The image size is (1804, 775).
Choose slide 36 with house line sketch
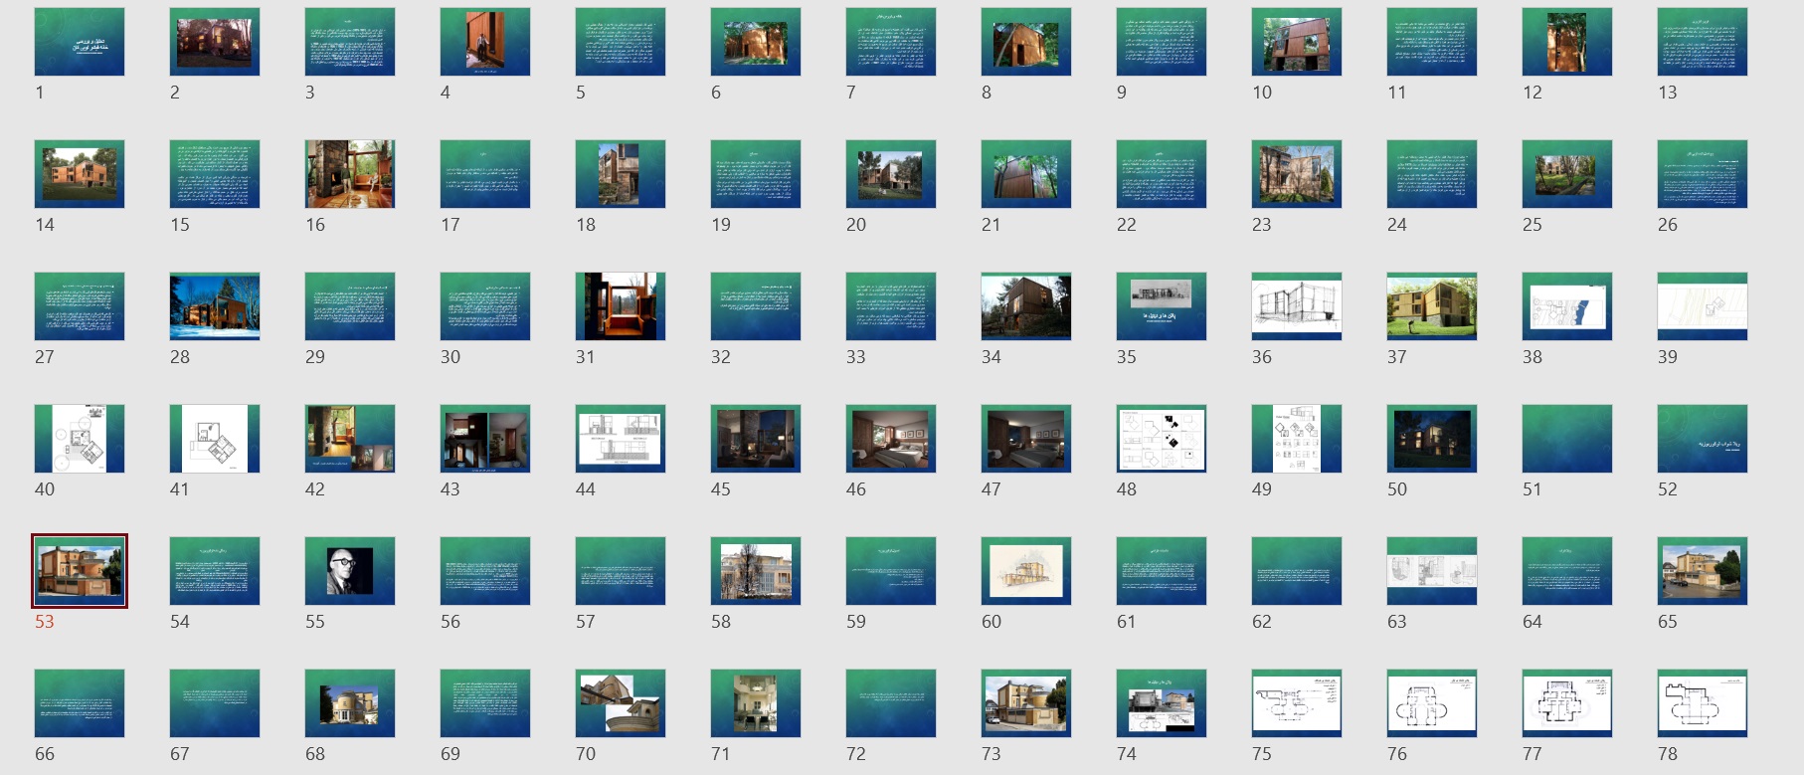[x=1297, y=306]
